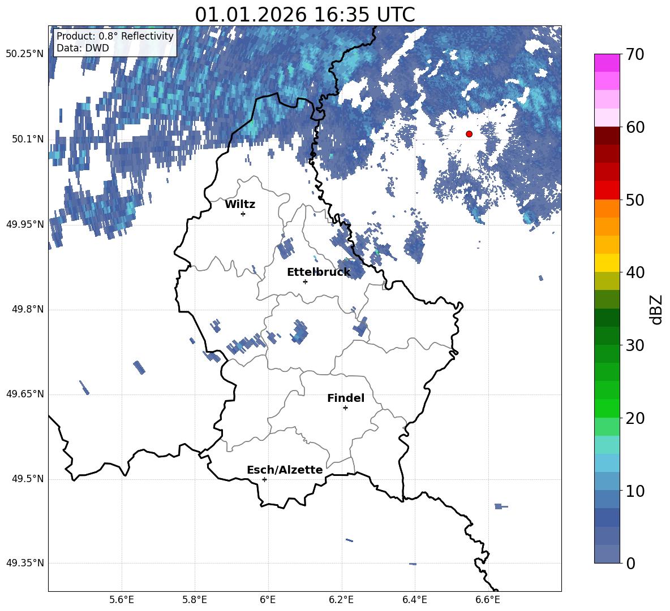
Task: Click the 6°E longitude label
Action: click(268, 600)
